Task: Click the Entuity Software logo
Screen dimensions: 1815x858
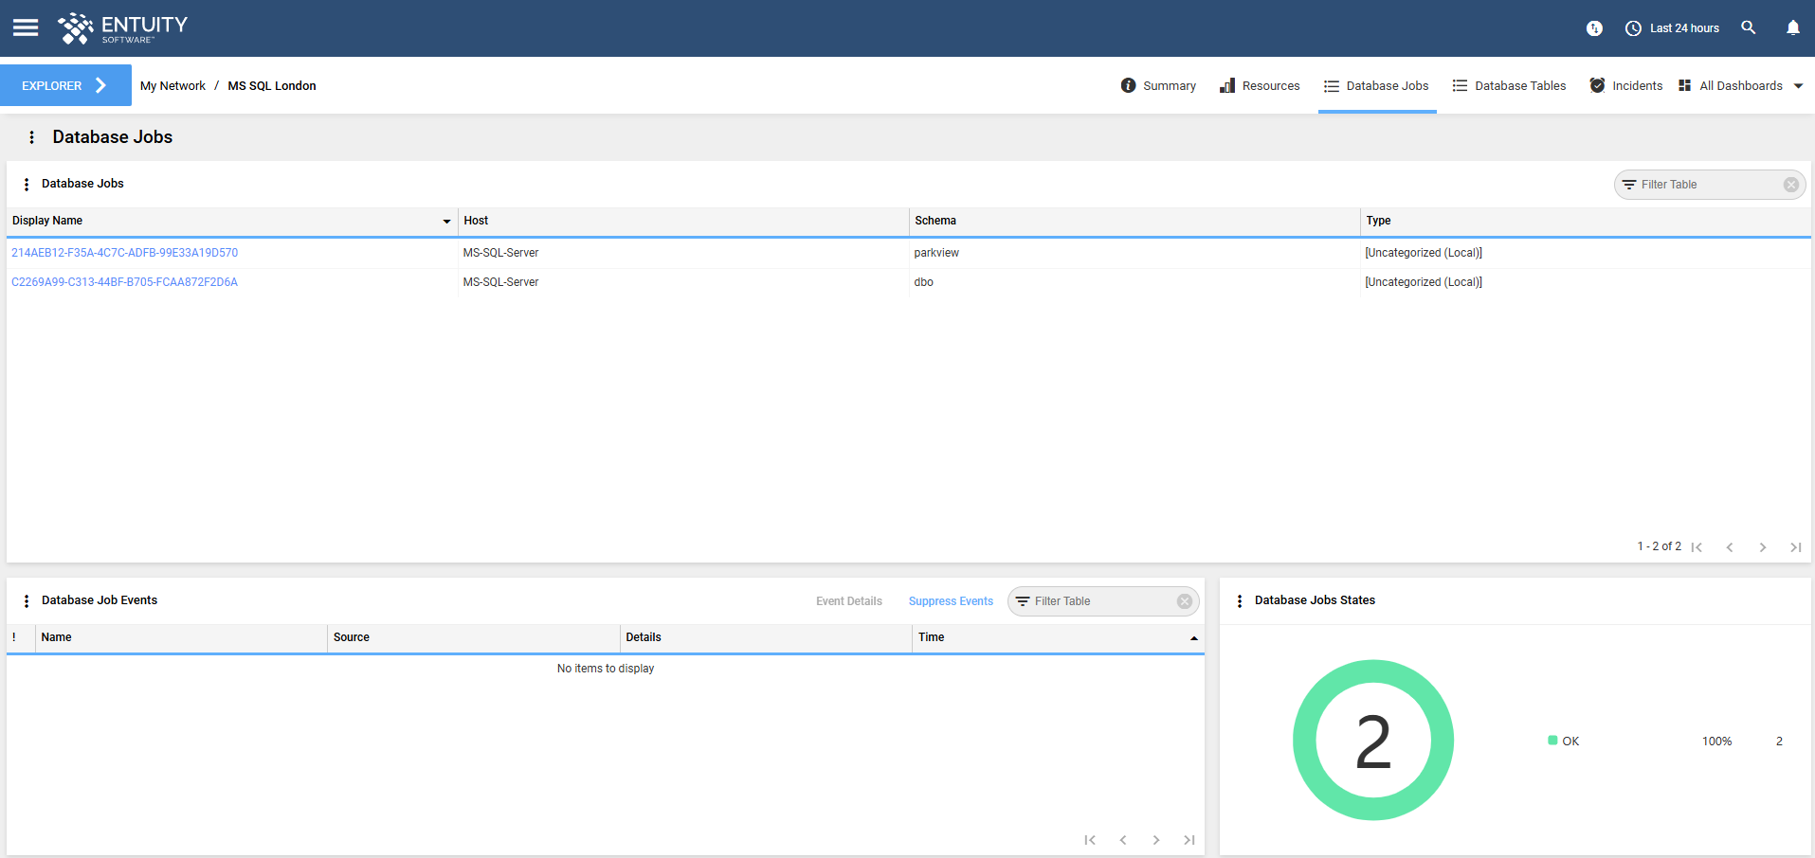Action: click(x=123, y=28)
